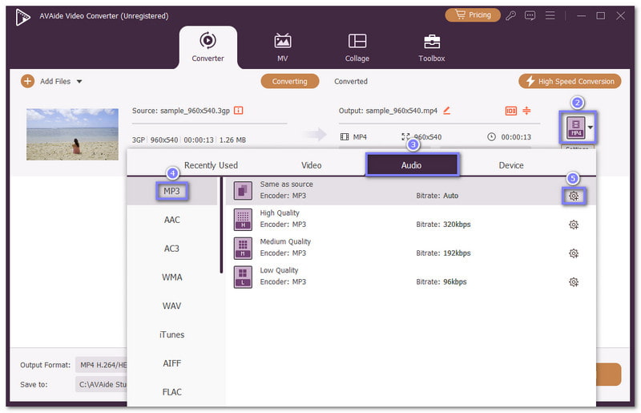Select MP3 in the format list

[171, 191]
